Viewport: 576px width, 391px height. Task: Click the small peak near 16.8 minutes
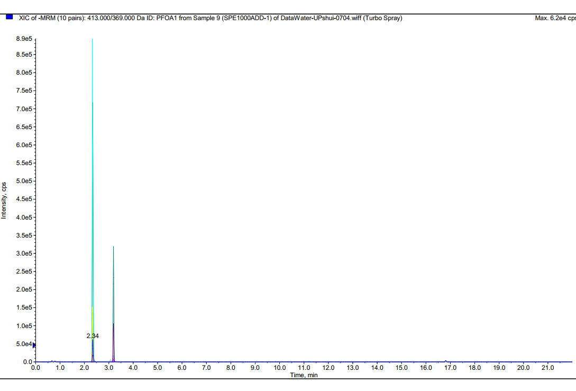click(x=446, y=361)
